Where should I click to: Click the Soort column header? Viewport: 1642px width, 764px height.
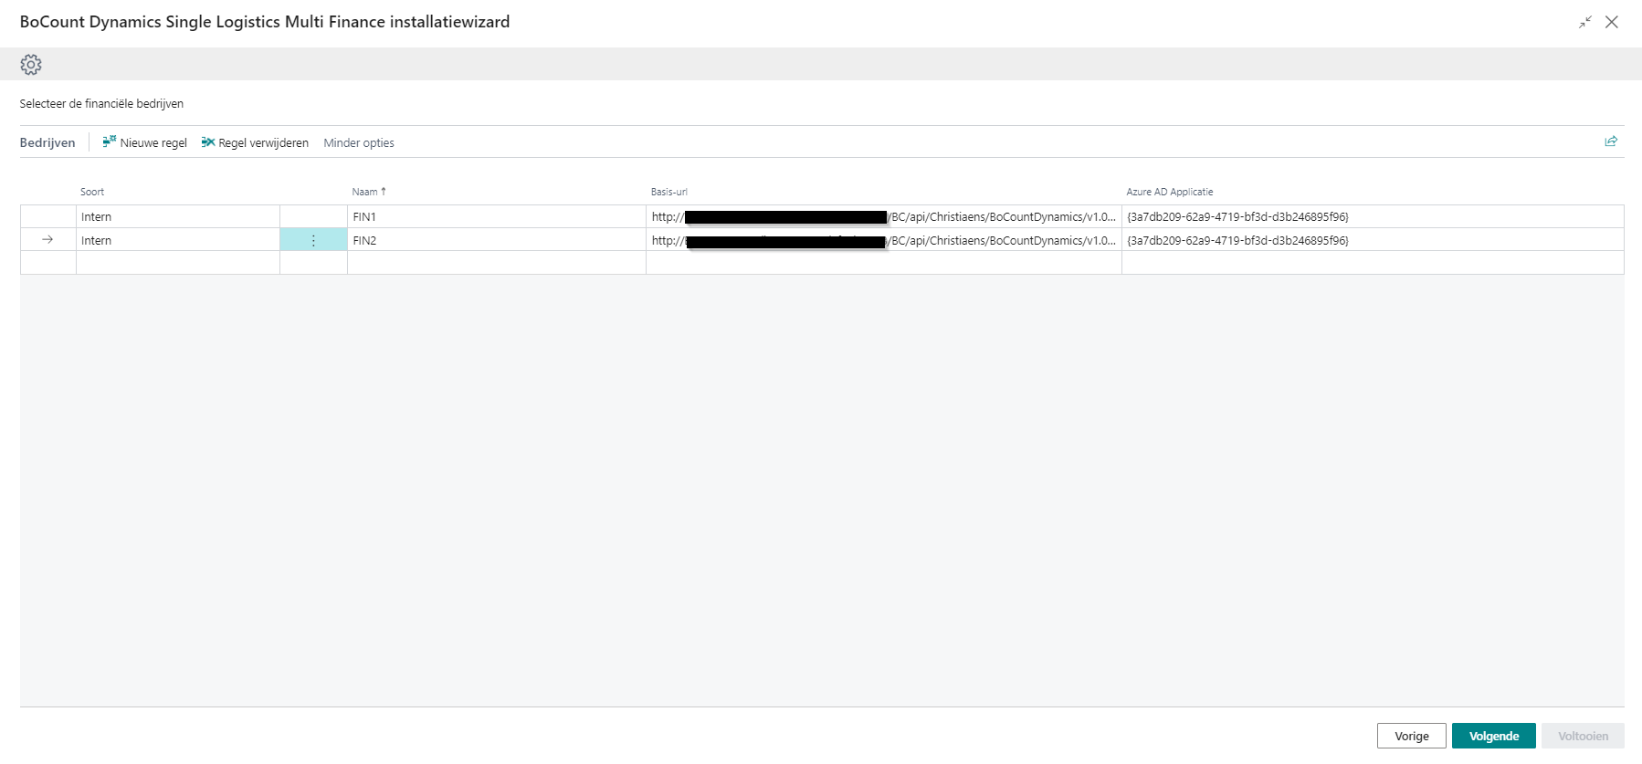click(x=92, y=192)
